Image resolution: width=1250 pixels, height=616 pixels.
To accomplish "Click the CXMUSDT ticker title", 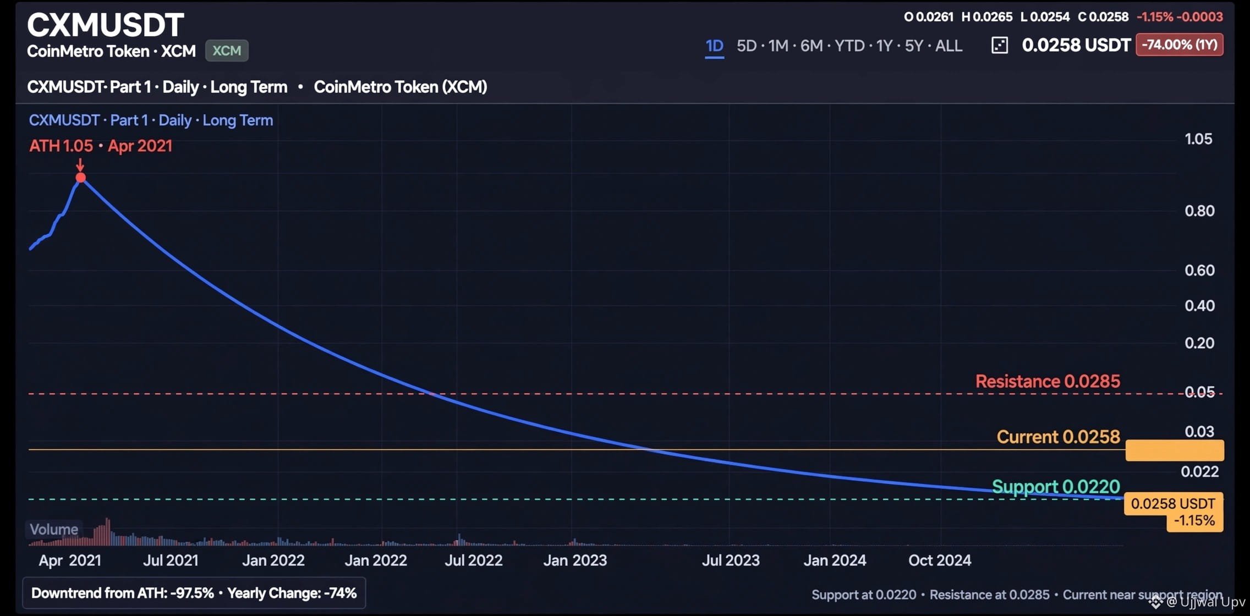I will tap(106, 25).
